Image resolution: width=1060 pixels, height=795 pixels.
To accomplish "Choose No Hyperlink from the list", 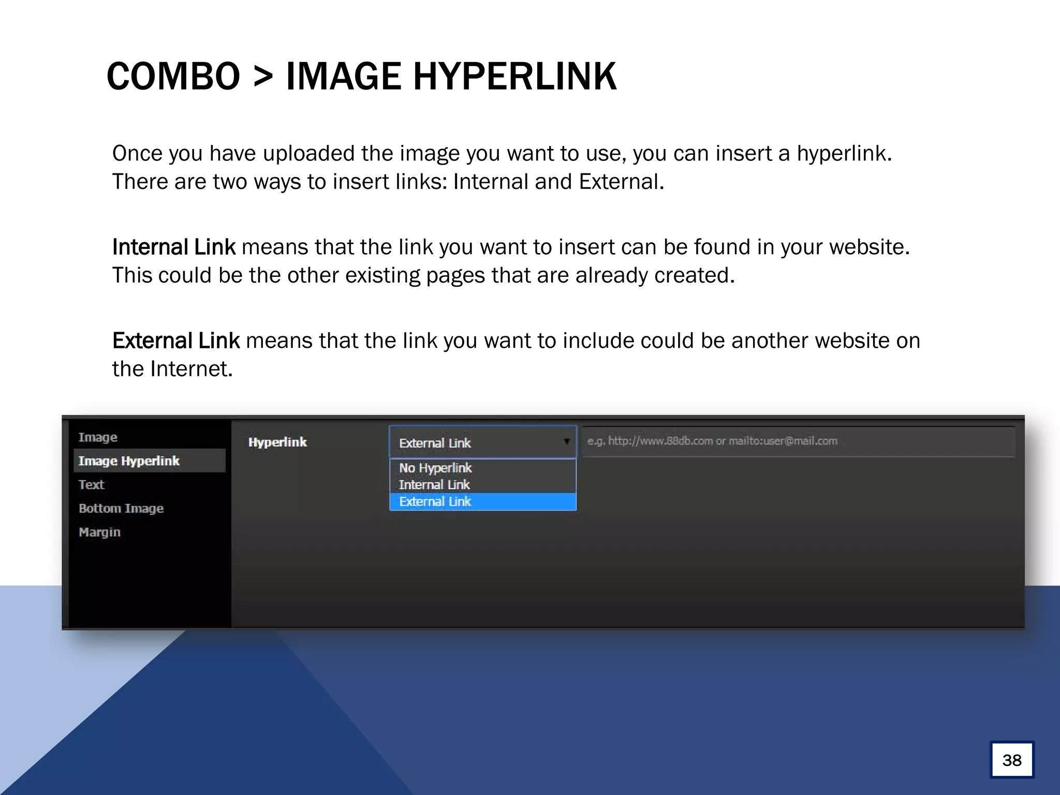I will click(x=482, y=468).
